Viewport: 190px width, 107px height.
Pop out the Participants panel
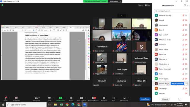click(185, 5)
